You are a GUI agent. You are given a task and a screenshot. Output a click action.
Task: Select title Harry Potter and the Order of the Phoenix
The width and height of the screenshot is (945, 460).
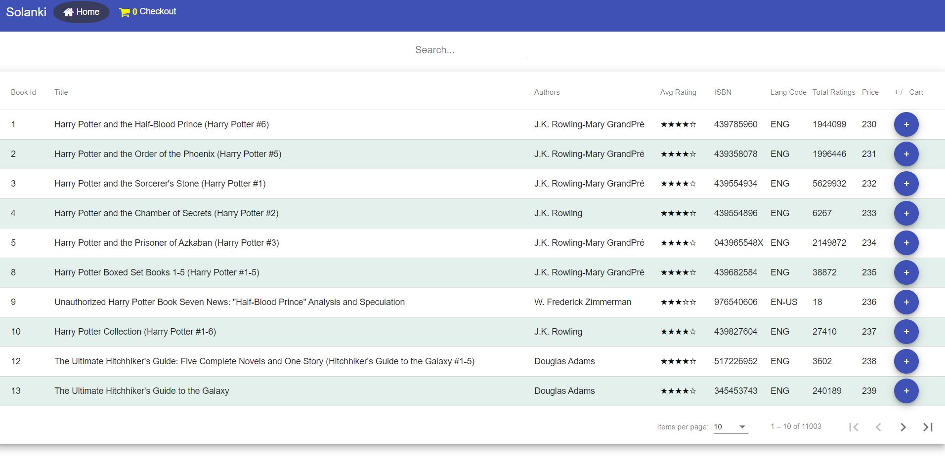pyautogui.click(x=168, y=154)
